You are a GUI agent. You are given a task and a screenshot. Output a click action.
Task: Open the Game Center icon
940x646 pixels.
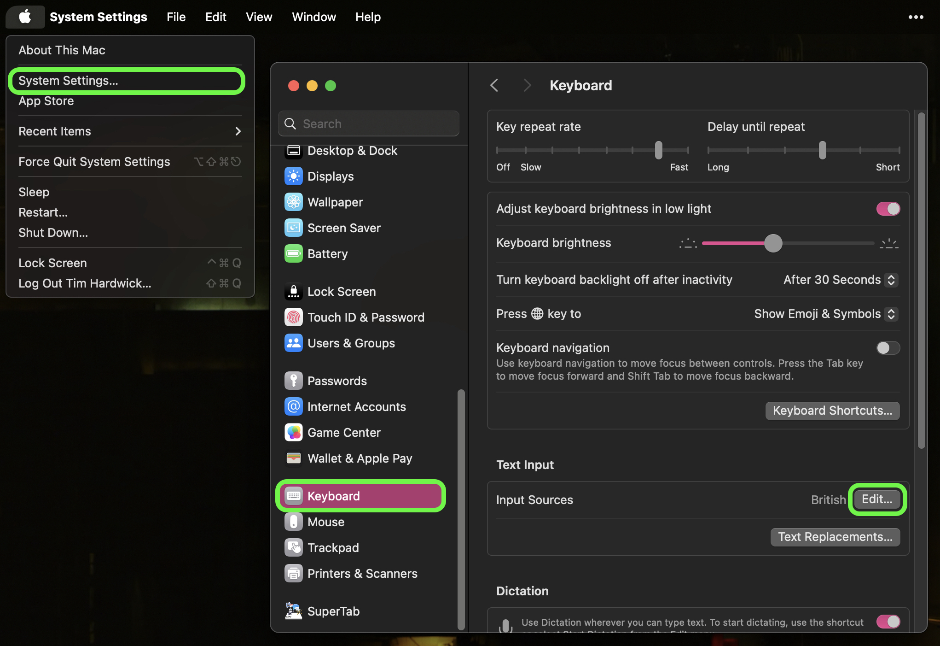coord(294,433)
